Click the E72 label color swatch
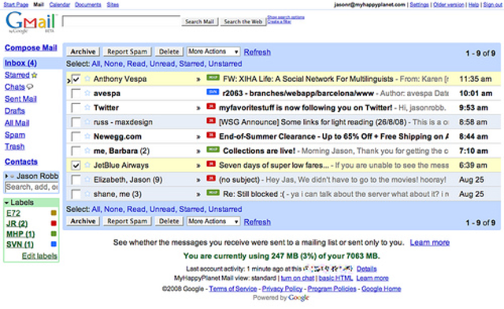Screen dimensions: 504x309 coord(54,213)
